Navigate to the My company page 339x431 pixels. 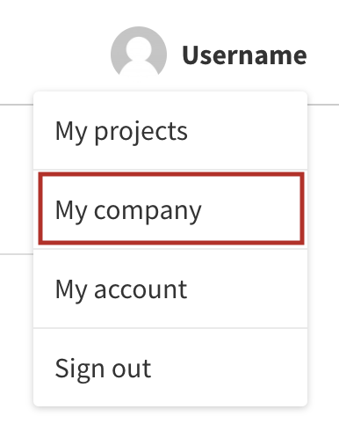171,208
